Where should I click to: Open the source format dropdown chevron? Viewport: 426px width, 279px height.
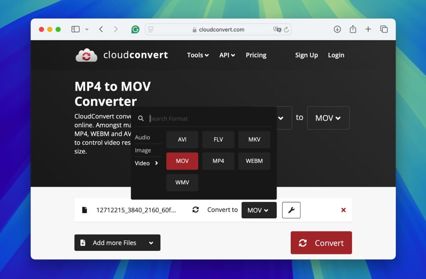pos(281,118)
